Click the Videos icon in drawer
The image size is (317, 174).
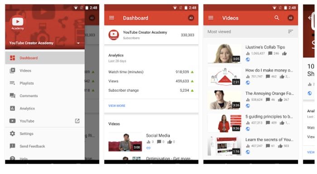(13, 70)
